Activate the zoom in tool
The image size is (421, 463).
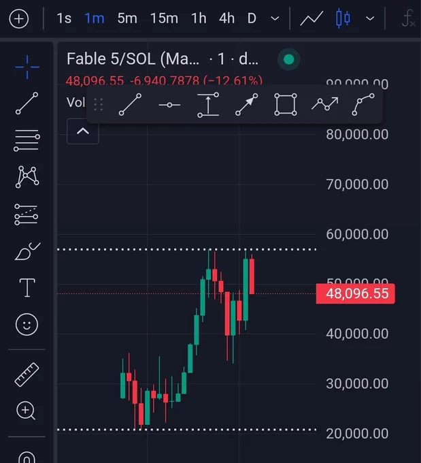coord(26,411)
